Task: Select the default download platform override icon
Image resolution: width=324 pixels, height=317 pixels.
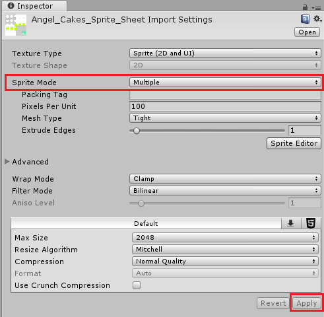Action: coord(291,223)
